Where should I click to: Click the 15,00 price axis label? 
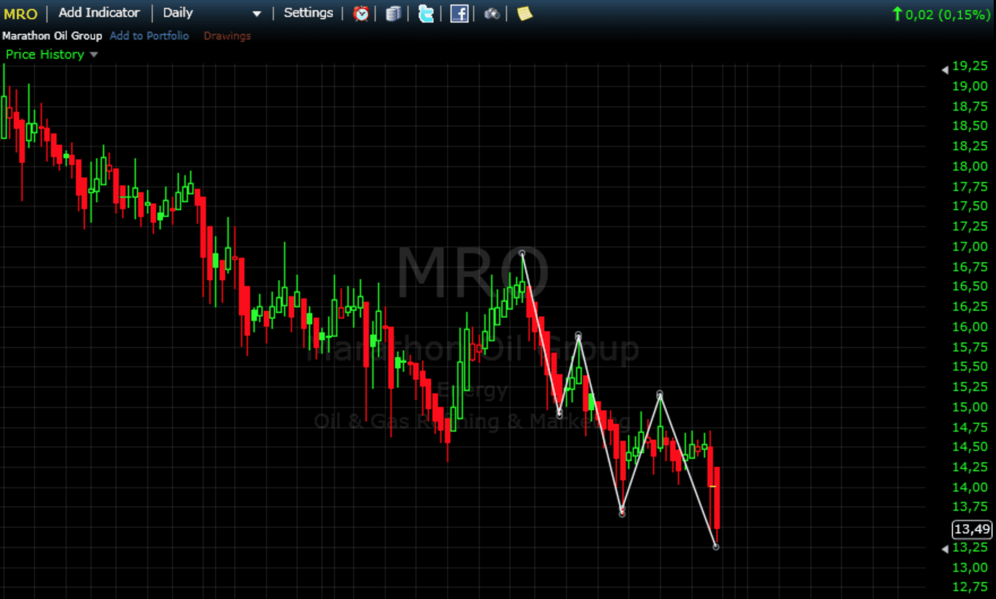(970, 407)
